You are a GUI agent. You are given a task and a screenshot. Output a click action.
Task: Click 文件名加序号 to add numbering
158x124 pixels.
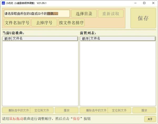click(x=17, y=23)
